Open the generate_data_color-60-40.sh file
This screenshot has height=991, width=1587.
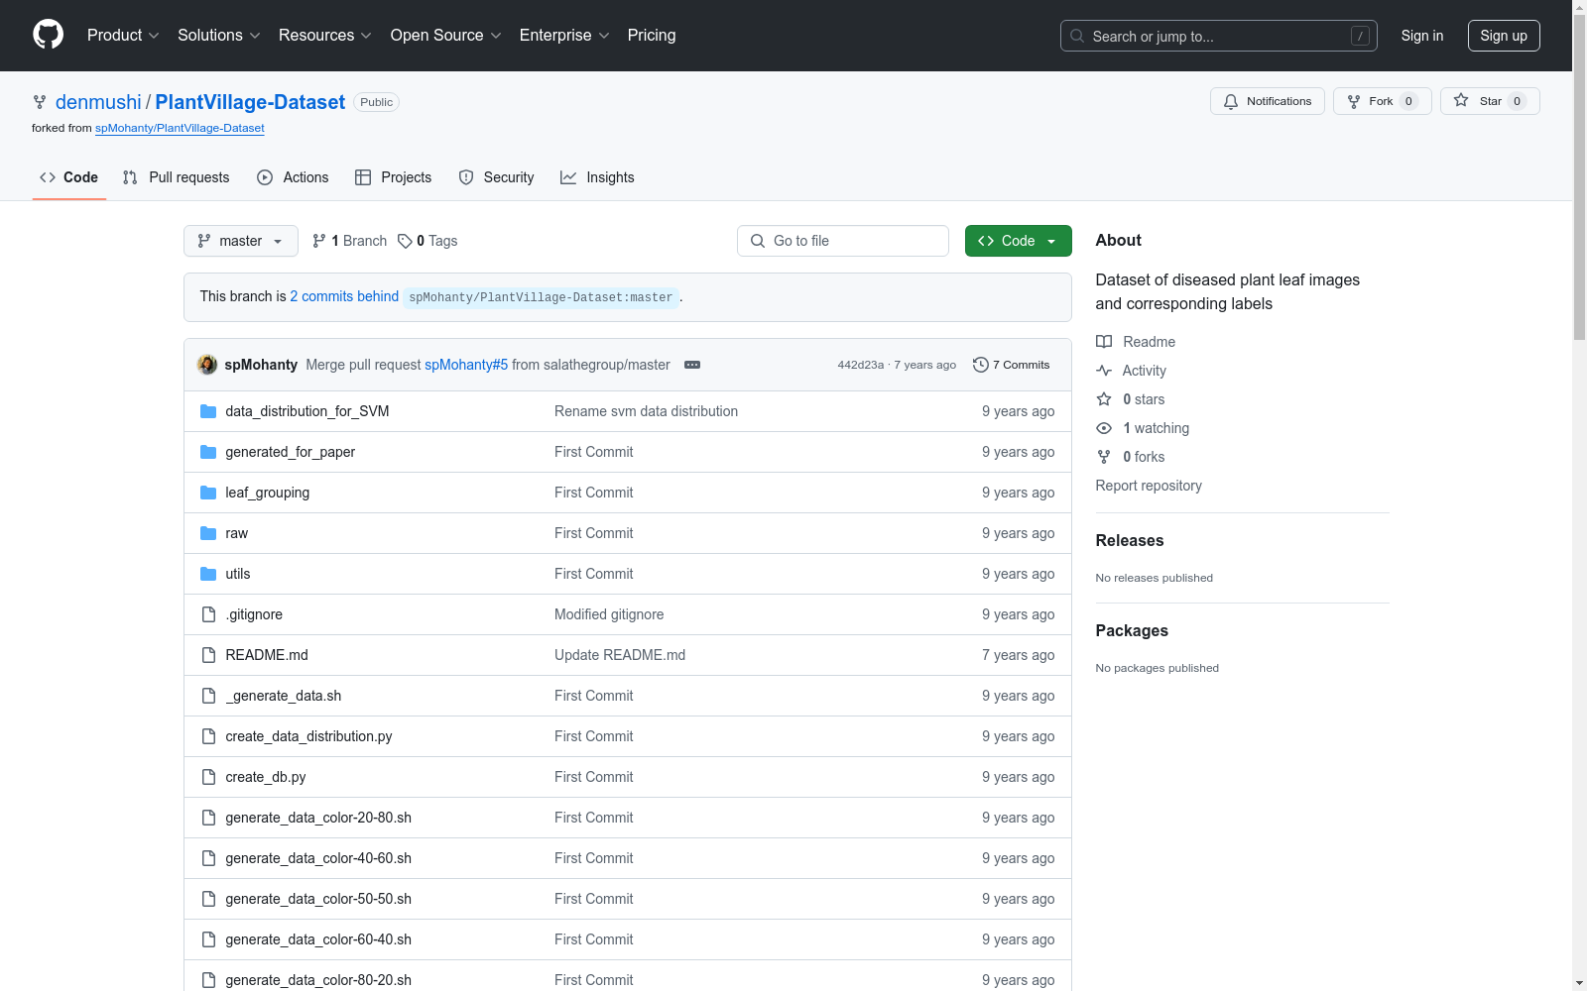click(318, 939)
